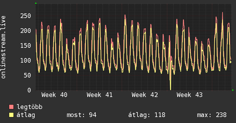Click the yellow dip reaching zero
236x123 pixels.
[x=170, y=90]
